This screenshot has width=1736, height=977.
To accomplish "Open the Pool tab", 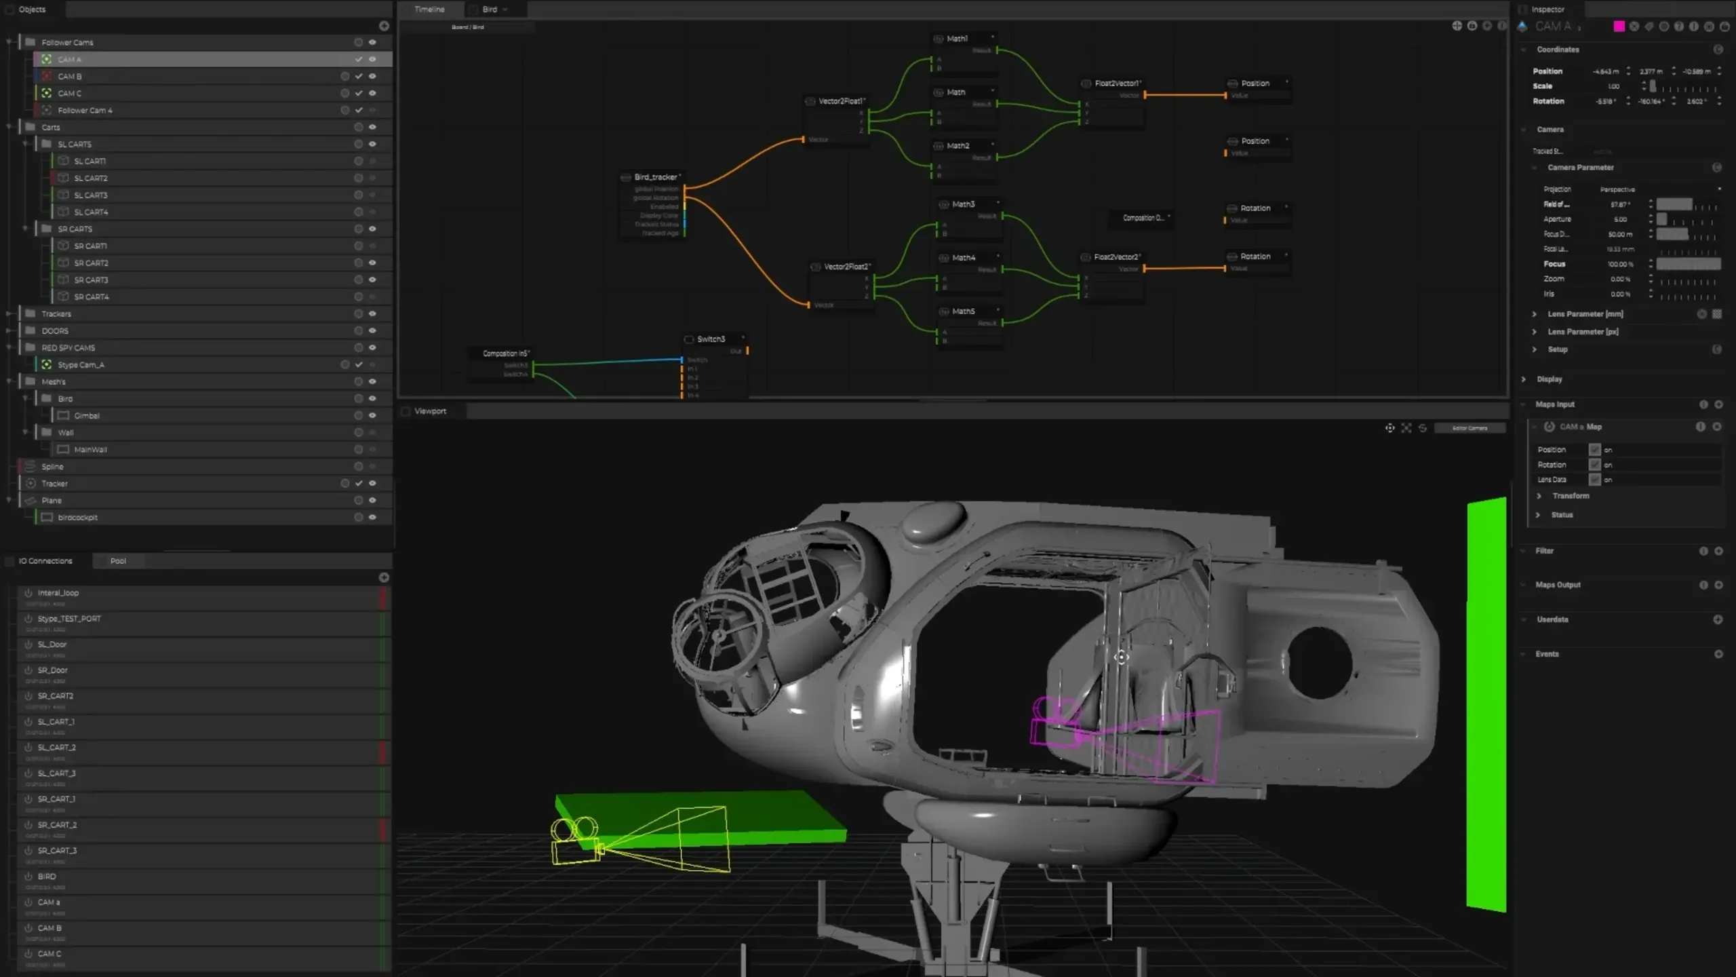I will [x=118, y=561].
